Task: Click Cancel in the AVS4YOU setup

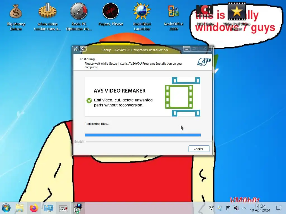Action: 199,149
